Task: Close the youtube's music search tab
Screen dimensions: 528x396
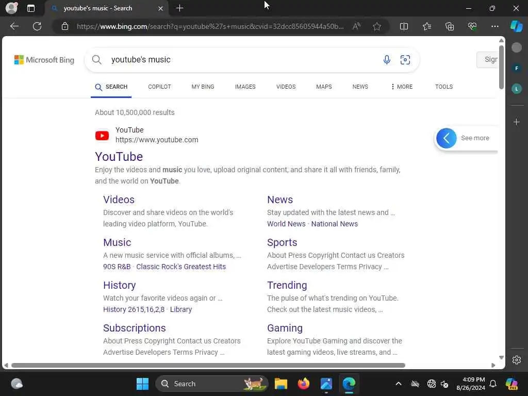Action: (161, 8)
